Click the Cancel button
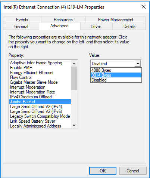Viewport: 150px width, 178px height. [x=133, y=171]
